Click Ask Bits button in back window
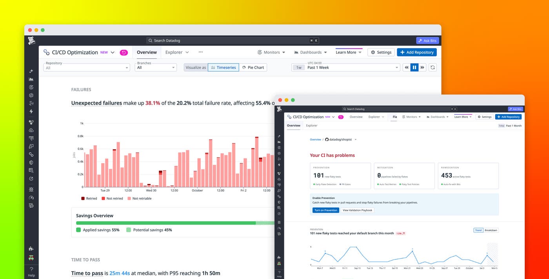This screenshot has width=549, height=279. pyautogui.click(x=427, y=40)
